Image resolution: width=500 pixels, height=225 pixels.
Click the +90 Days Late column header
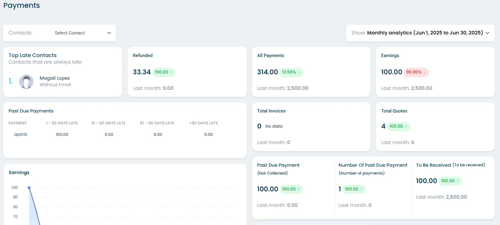pyautogui.click(x=204, y=123)
